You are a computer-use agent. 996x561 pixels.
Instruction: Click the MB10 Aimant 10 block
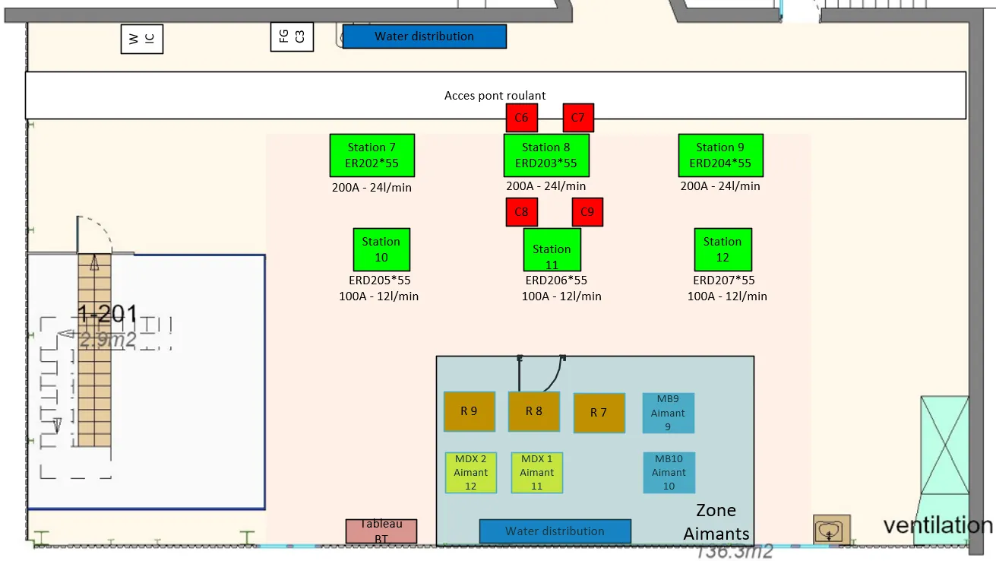(x=669, y=473)
